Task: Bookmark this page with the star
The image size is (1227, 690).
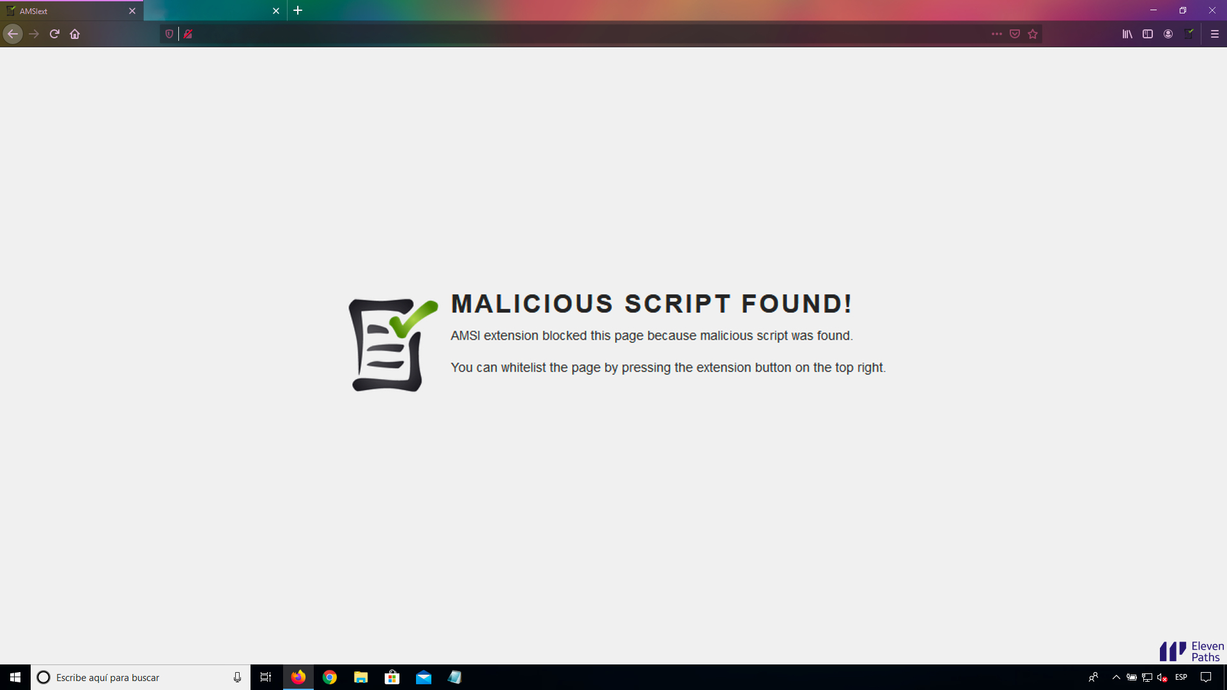Action: tap(1033, 34)
